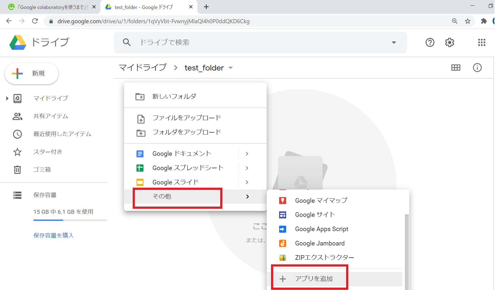
Task: Select ファイルをアップロード menu item
Action: click(195, 118)
